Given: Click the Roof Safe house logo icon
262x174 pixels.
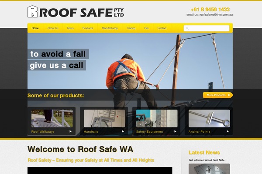Looking at the screenshot, I should tap(32, 11).
